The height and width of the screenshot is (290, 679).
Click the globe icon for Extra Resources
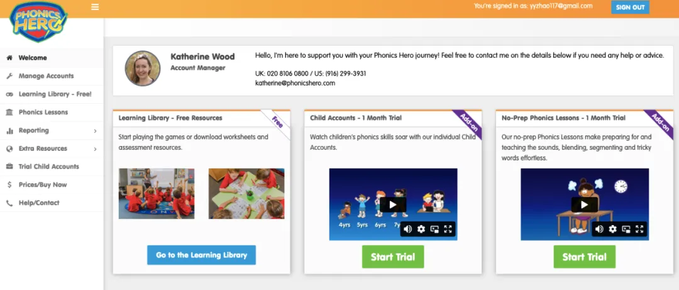pyautogui.click(x=9, y=148)
